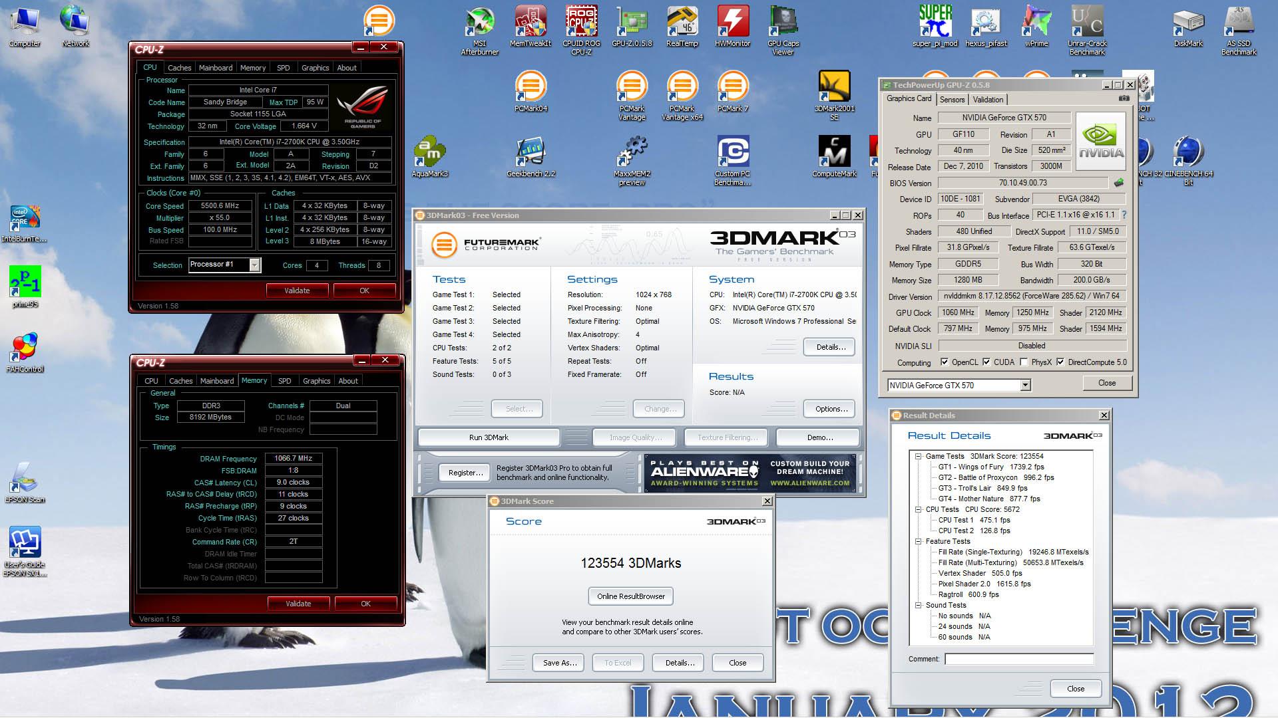Launch DiskMark desktop shortcut
The width and height of the screenshot is (1278, 718).
(x=1188, y=27)
